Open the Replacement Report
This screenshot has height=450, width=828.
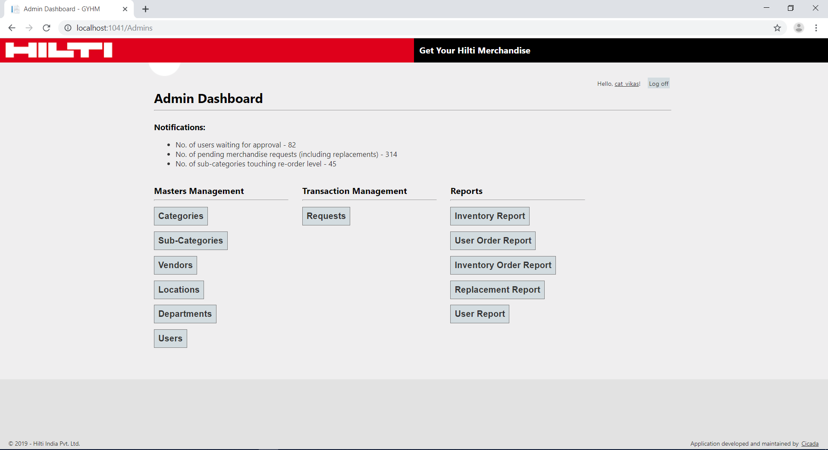click(497, 290)
